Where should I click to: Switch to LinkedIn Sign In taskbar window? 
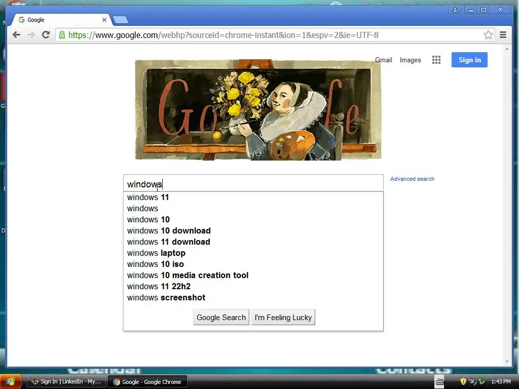66,382
